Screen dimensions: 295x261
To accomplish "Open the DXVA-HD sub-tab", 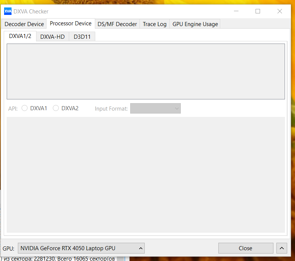I will point(52,37).
